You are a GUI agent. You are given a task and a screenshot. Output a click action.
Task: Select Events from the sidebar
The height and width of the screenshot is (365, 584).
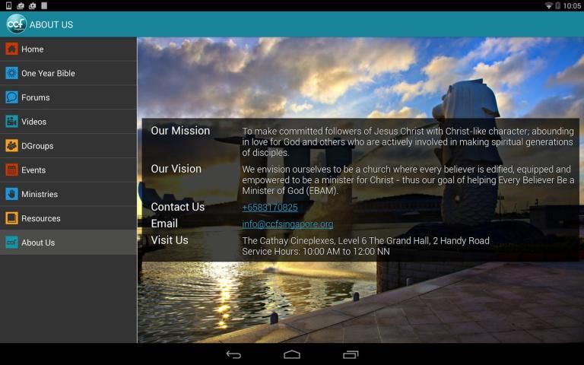point(33,170)
